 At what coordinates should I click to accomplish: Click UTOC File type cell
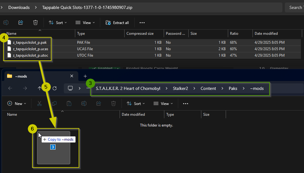point(85,55)
